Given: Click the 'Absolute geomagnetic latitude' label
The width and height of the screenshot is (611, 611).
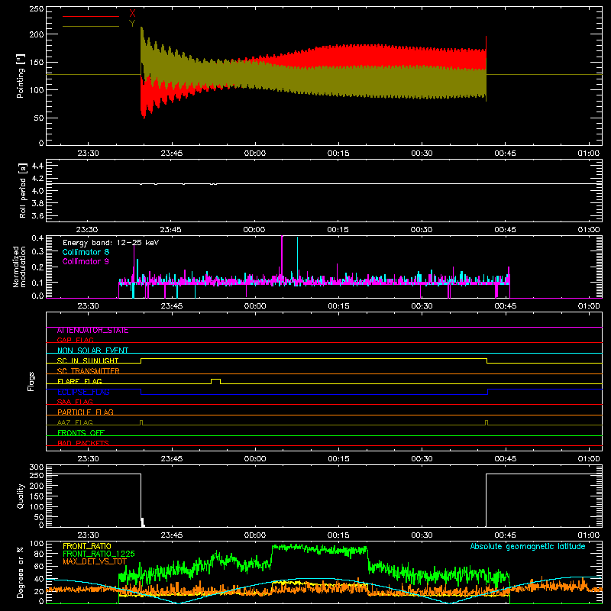Looking at the screenshot, I should (x=528, y=546).
